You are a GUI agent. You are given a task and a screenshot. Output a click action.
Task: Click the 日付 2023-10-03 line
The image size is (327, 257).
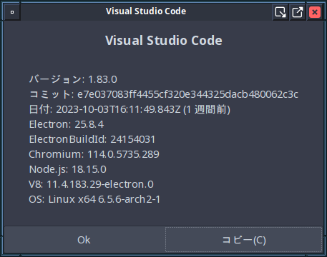pos(130,109)
